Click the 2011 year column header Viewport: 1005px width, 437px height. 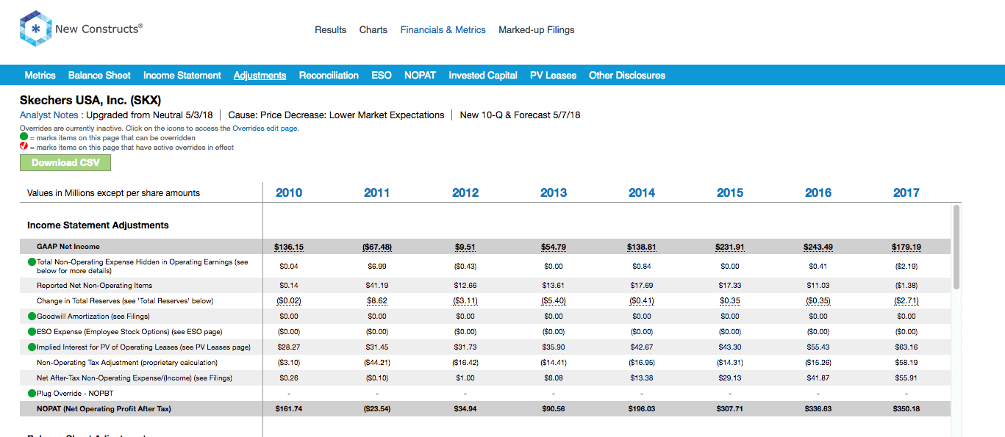[377, 192]
